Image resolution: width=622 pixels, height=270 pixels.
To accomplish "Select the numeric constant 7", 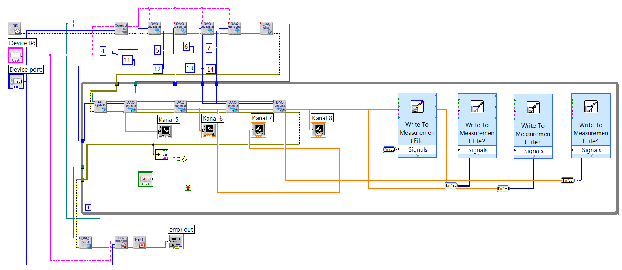I will [209, 48].
